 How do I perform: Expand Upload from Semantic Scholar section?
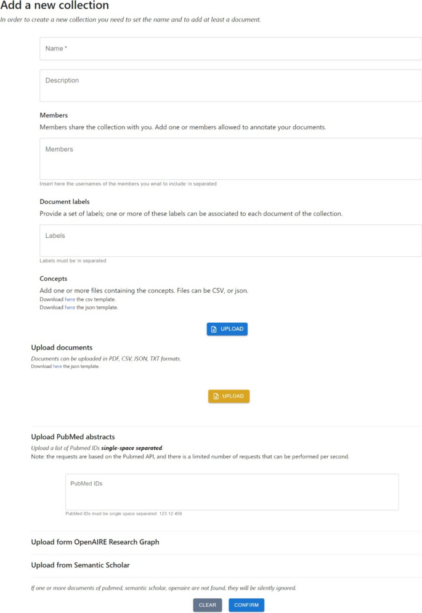tap(80, 566)
